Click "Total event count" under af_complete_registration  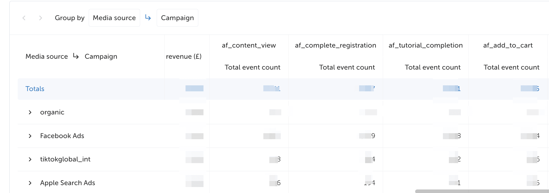347,67
